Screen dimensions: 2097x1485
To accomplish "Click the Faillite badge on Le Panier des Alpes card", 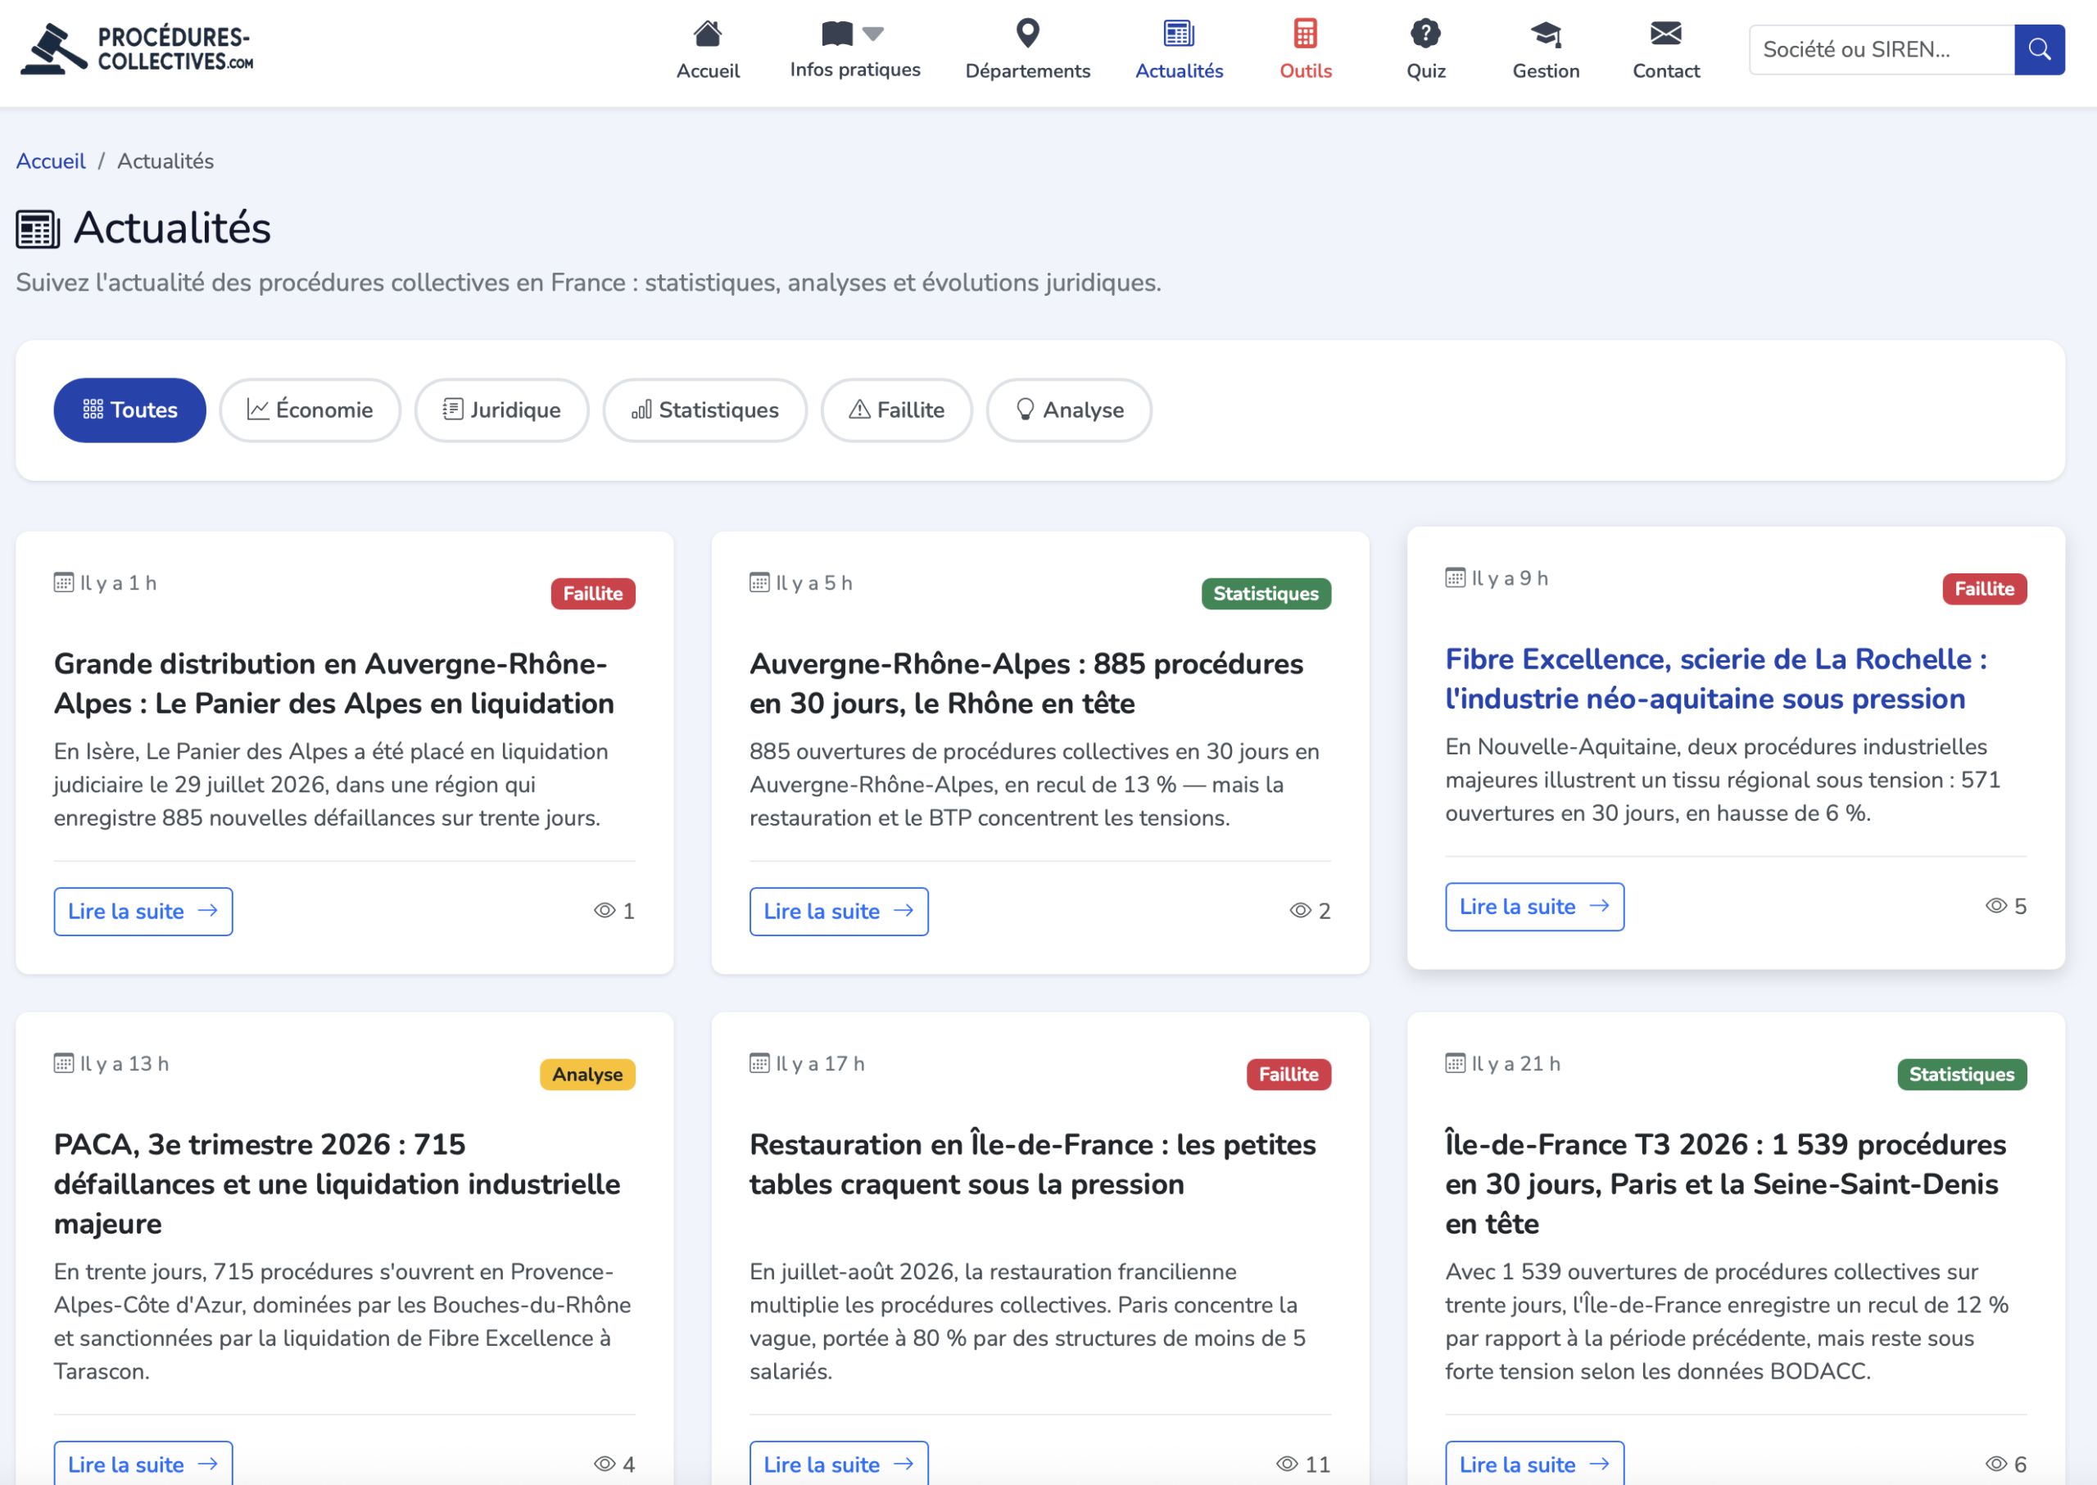I will pos(594,594).
